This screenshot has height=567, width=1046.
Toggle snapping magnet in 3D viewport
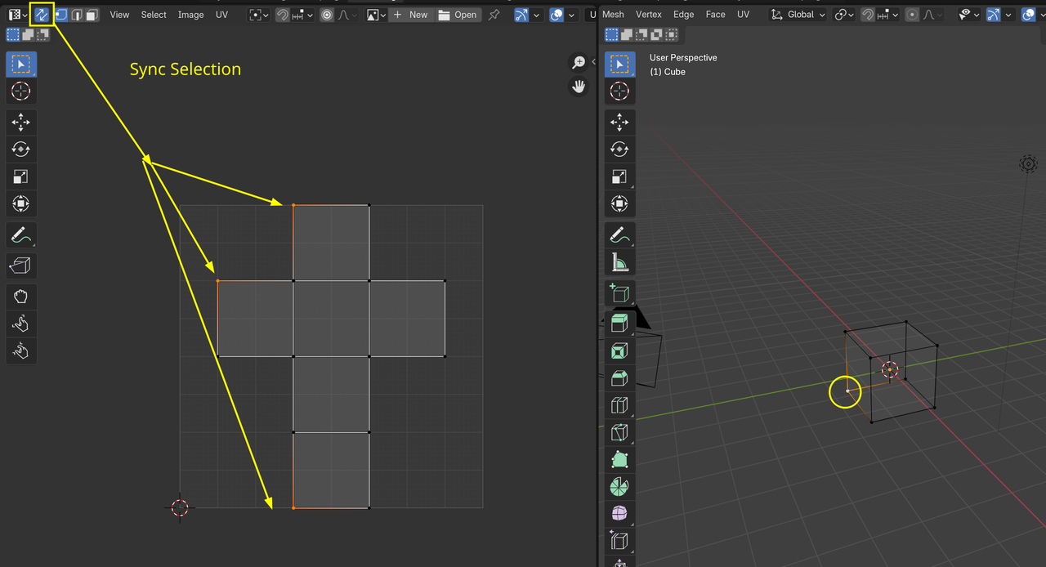pos(869,15)
